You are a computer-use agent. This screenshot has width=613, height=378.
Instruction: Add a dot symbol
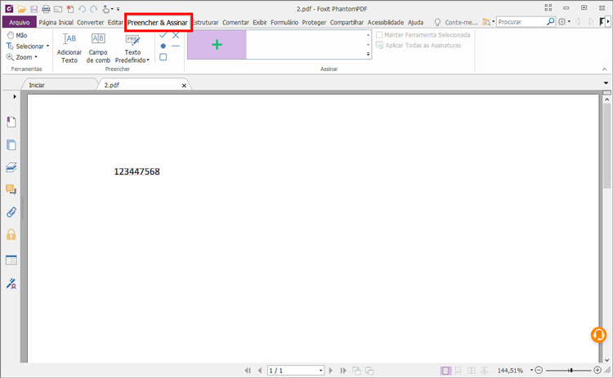coord(163,46)
